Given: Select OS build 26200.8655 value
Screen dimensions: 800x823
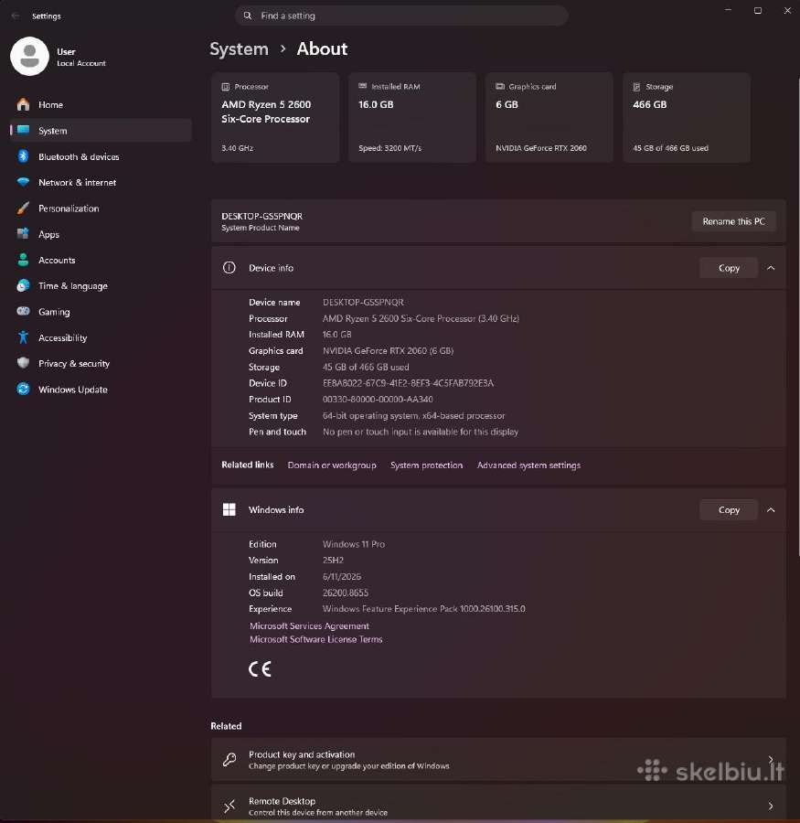Looking at the screenshot, I should (346, 593).
